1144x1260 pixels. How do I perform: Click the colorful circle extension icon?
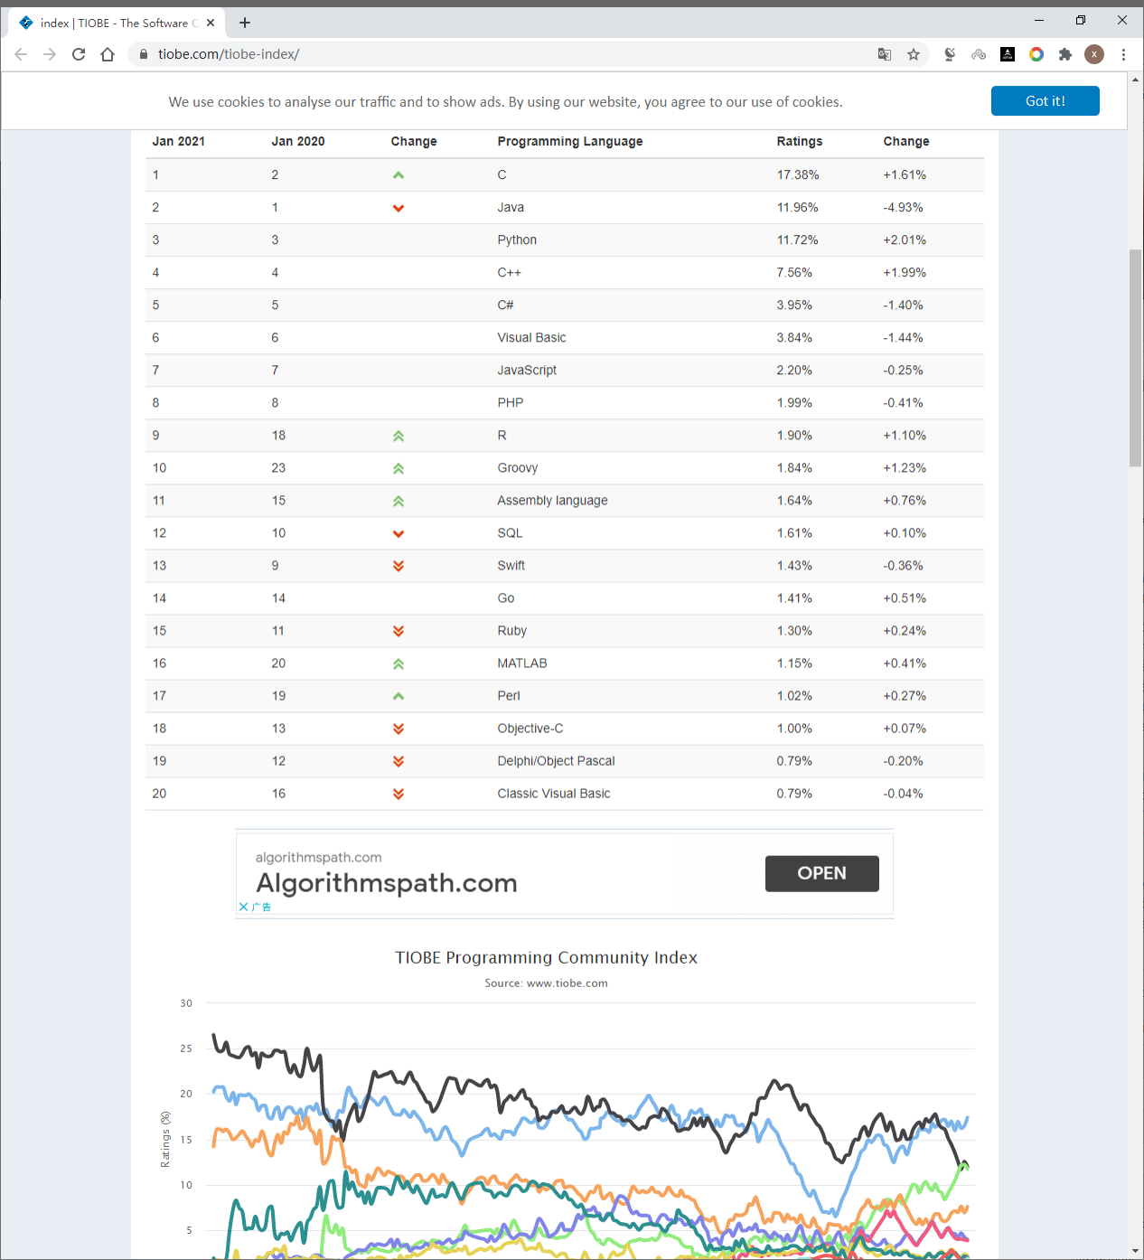(1036, 54)
